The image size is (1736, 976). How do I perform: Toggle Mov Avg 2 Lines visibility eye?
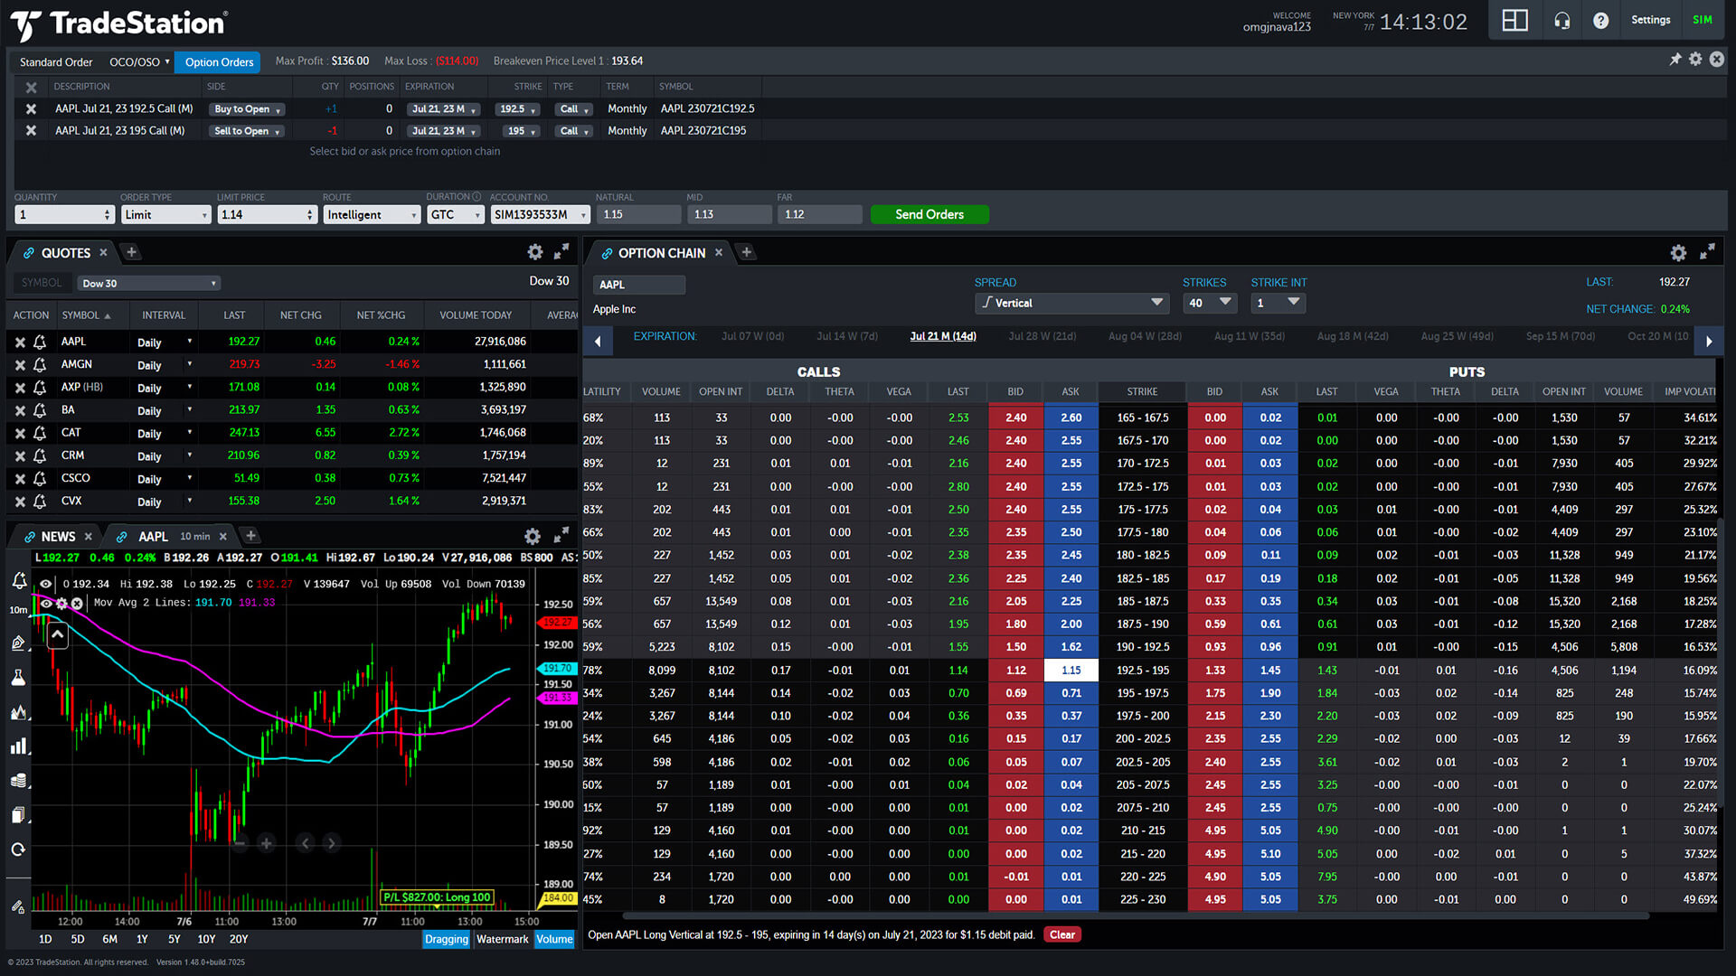coord(47,603)
